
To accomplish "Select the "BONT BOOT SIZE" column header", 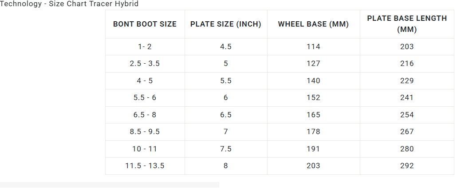I will coord(145,24).
